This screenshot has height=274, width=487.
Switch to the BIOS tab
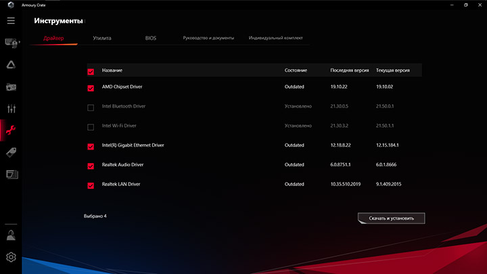(x=151, y=38)
